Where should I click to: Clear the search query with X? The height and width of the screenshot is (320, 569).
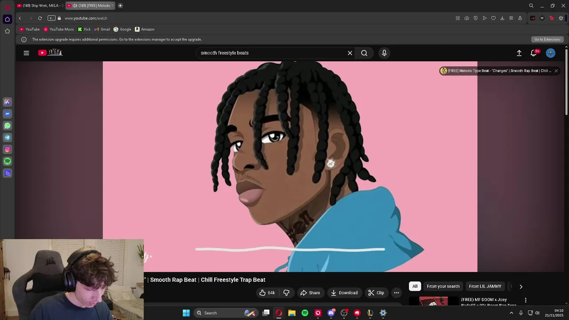[350, 53]
